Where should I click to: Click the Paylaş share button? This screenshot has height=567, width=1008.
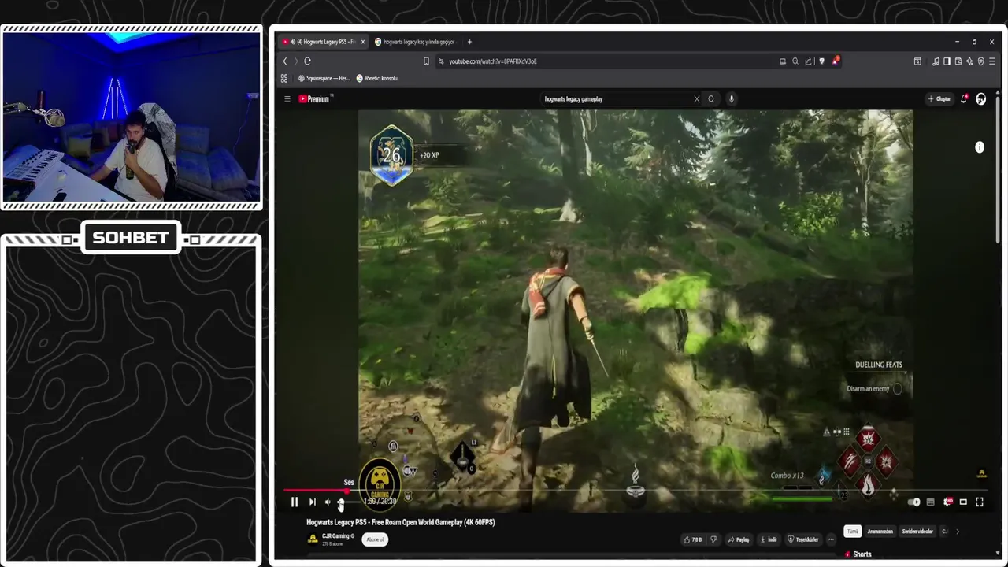pos(739,539)
